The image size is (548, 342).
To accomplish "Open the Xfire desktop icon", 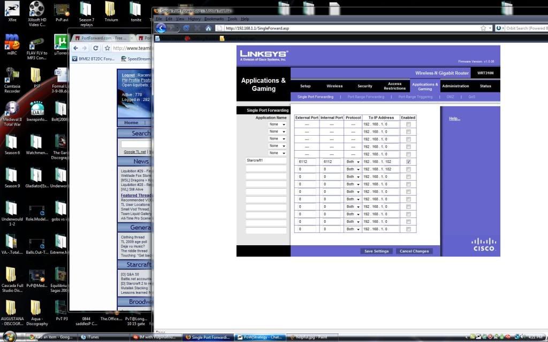I will click(x=12, y=12).
